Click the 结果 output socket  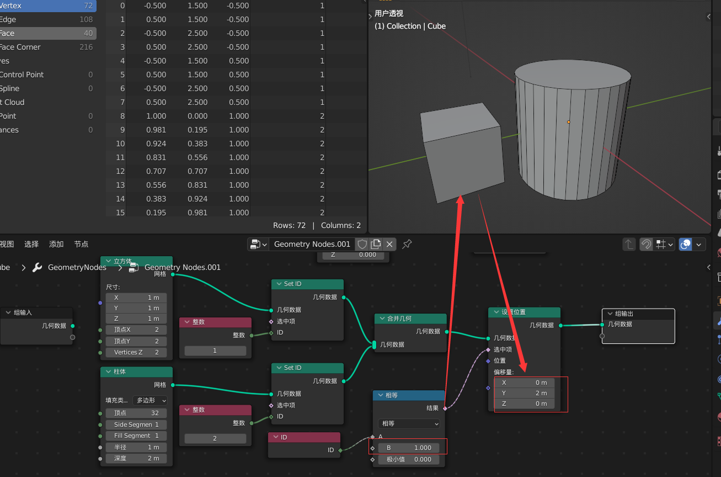(445, 409)
